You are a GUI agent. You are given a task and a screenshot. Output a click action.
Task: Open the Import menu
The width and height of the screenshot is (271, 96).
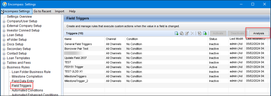[x=60, y=11]
